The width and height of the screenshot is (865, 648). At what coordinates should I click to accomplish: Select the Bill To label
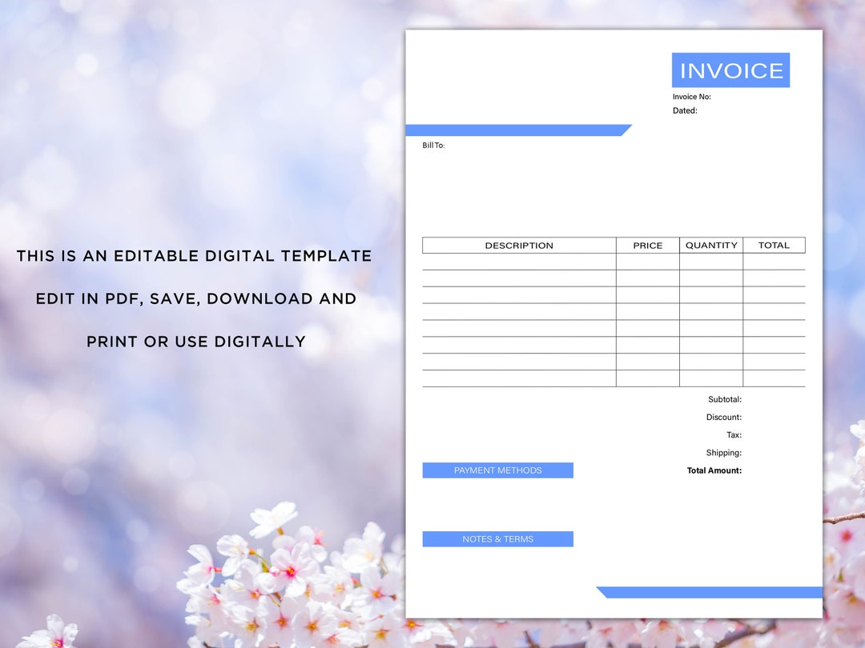tap(433, 145)
